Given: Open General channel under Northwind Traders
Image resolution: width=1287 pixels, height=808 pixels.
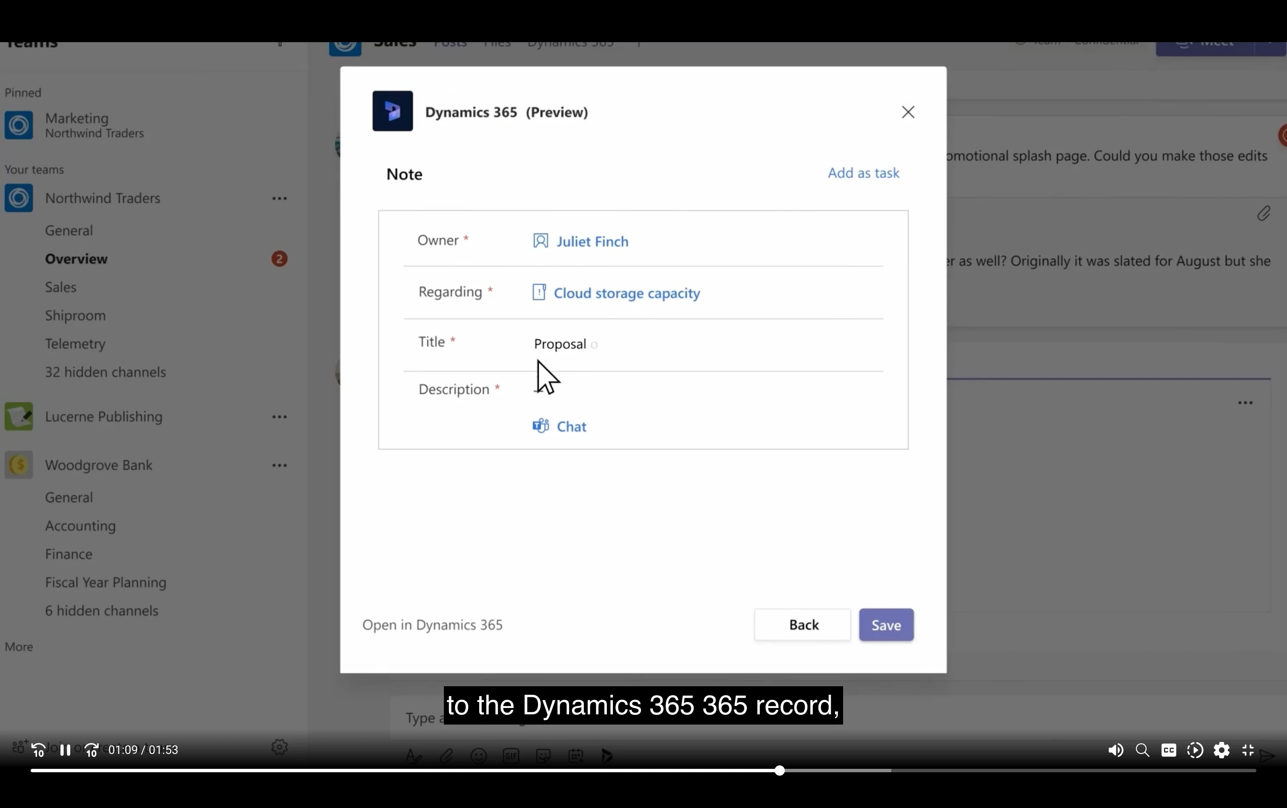Looking at the screenshot, I should [x=69, y=231].
